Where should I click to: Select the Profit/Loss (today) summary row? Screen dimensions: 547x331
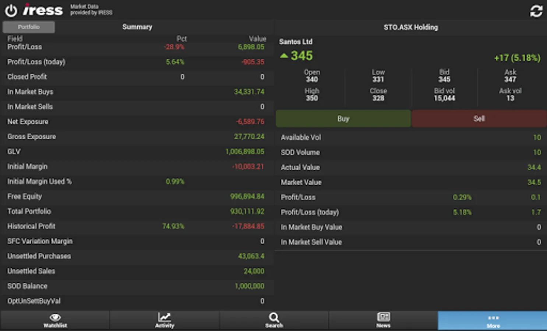[x=137, y=62]
